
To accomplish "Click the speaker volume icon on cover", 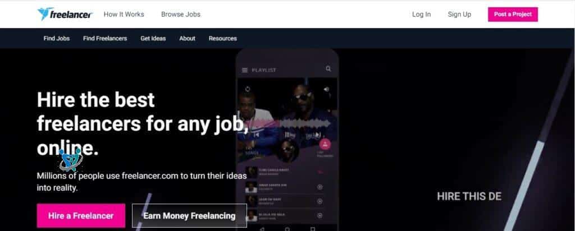I will pos(326,89).
